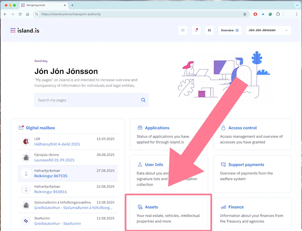Click the Assets house icon
The height and width of the screenshot is (231, 302).
(x=140, y=207)
